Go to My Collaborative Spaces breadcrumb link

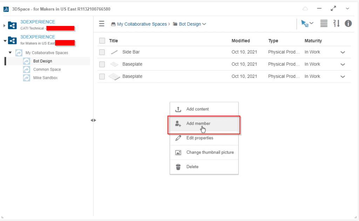(142, 24)
